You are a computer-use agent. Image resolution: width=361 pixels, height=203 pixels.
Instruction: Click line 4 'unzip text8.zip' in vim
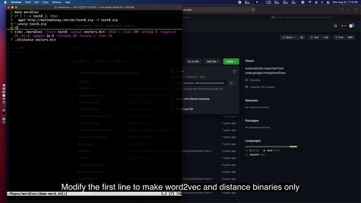click(32, 24)
